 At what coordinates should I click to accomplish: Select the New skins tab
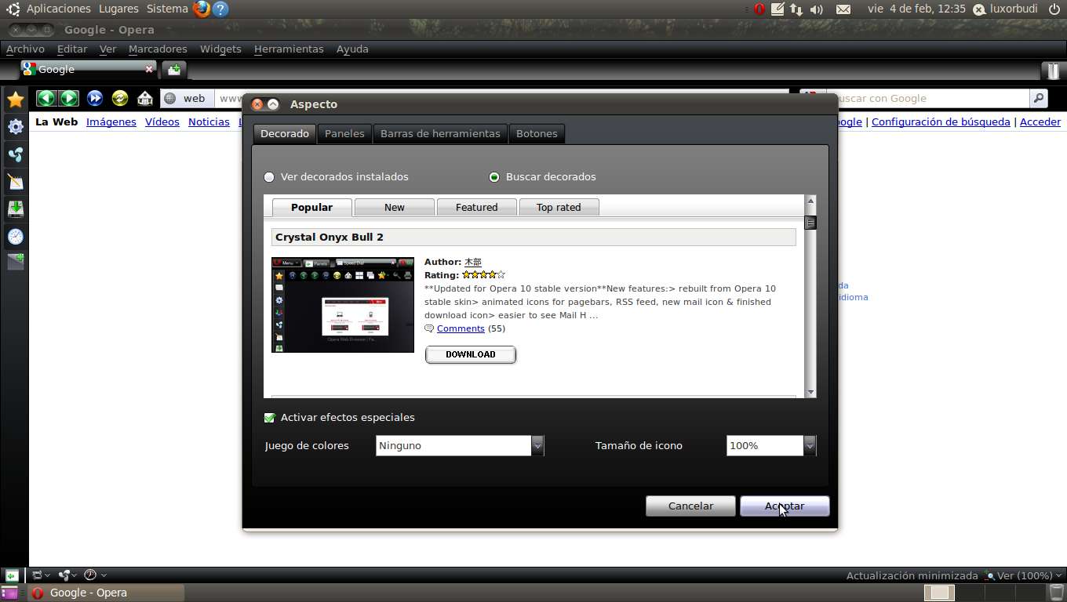click(395, 208)
